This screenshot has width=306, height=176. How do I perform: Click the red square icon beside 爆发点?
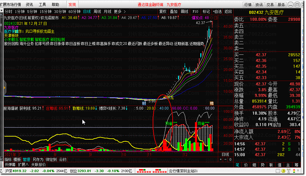click(216, 18)
